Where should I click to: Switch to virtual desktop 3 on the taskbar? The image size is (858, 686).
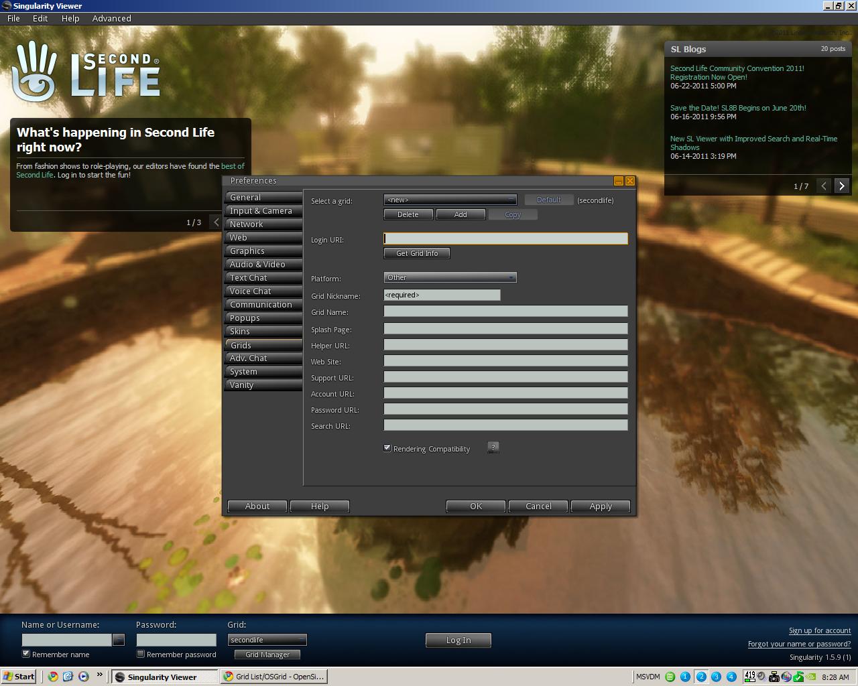point(718,676)
